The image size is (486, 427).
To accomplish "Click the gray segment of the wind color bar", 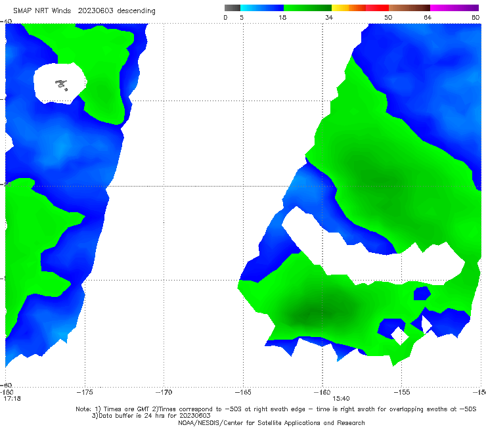I will 232,8.
